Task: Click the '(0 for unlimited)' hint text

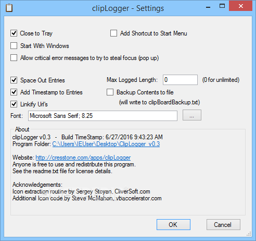Action: pyautogui.click(x=221, y=80)
